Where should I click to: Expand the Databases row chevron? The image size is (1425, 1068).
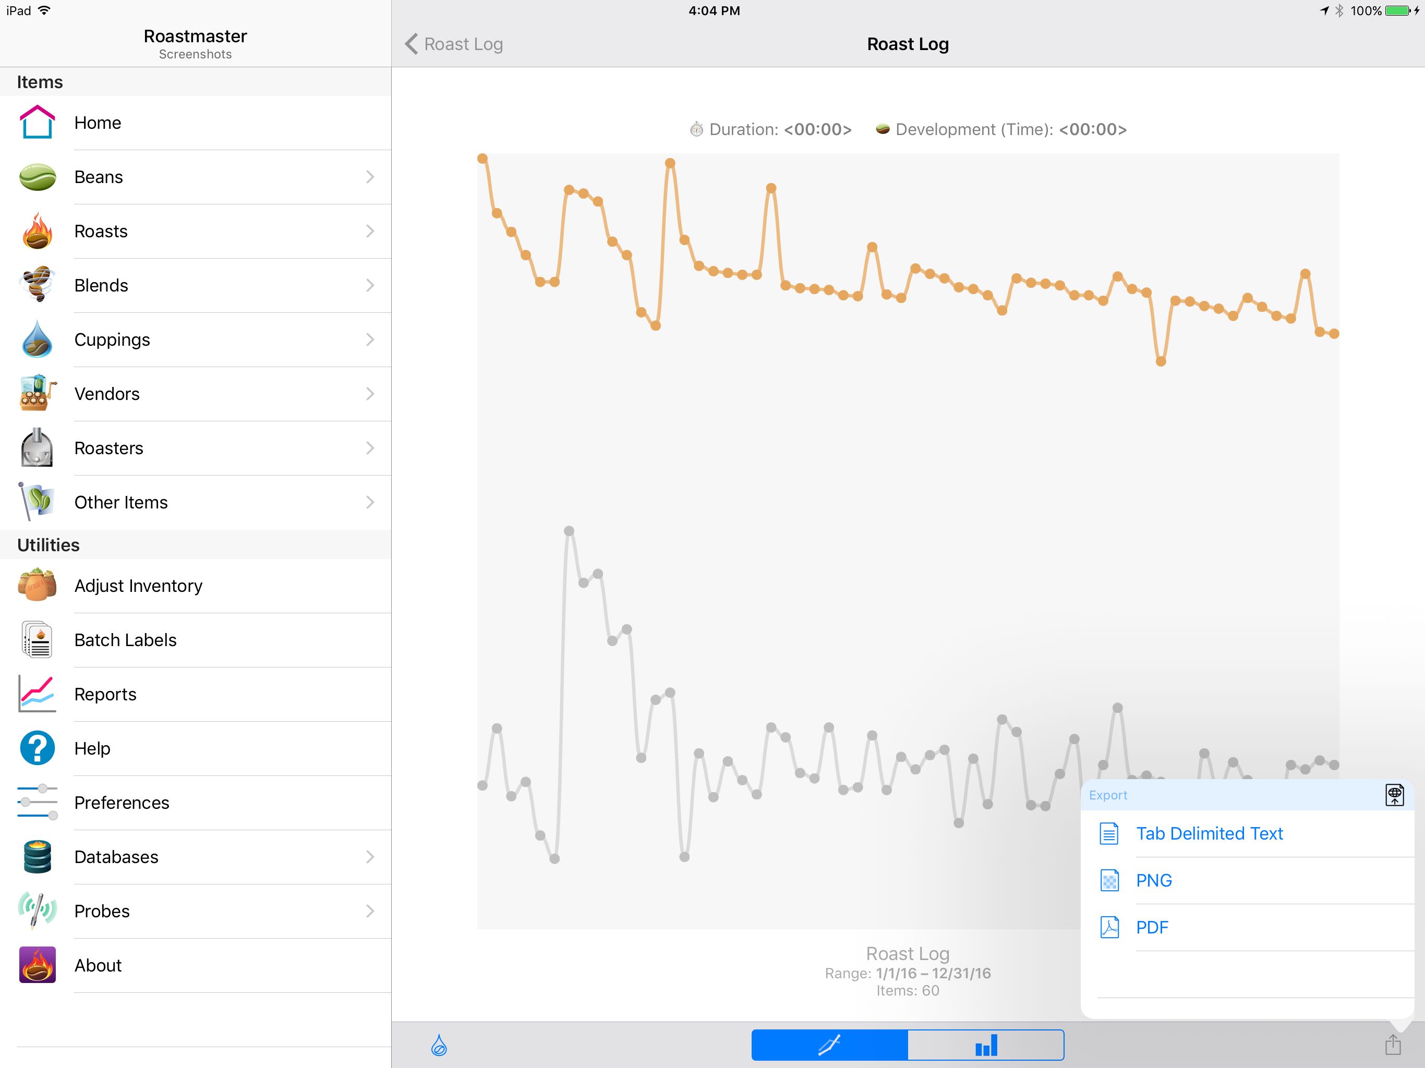[370, 857]
